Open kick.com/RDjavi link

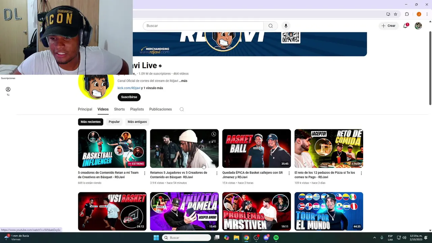click(x=129, y=88)
